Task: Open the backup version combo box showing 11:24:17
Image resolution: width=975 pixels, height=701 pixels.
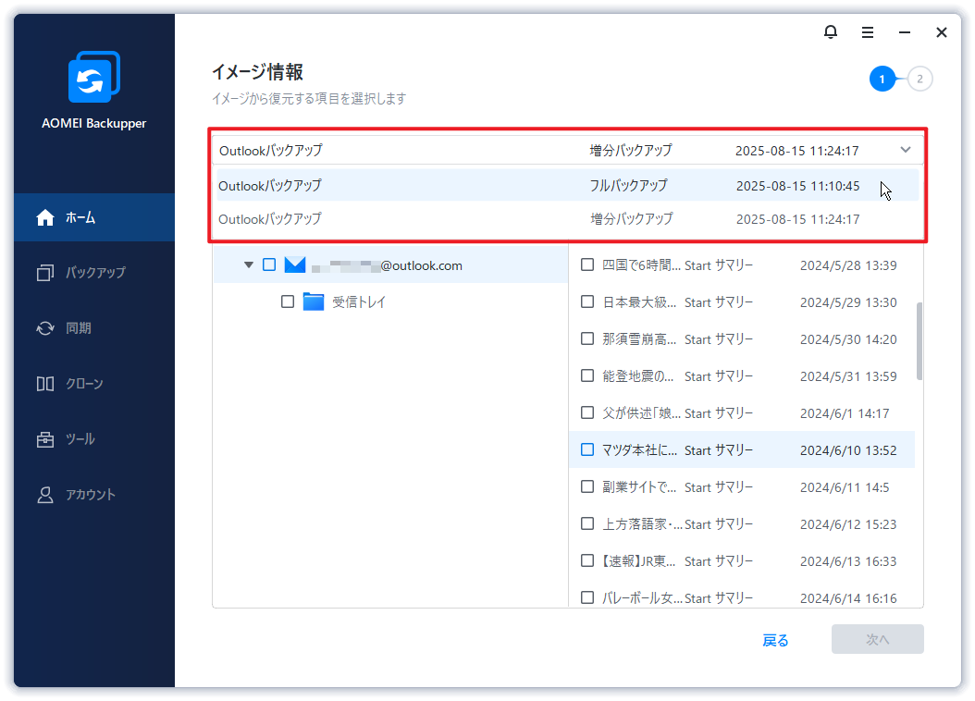Action: click(567, 150)
